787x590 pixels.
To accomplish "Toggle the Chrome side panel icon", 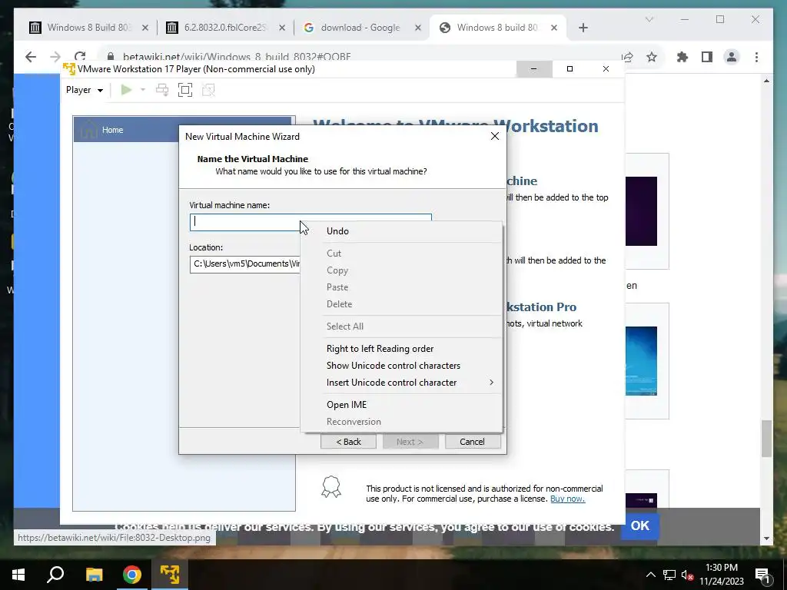I will pyautogui.click(x=707, y=57).
